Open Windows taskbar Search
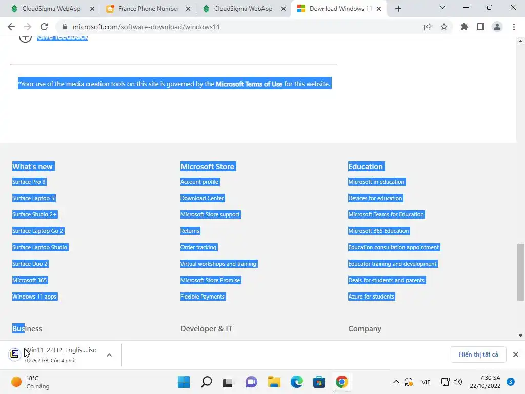Viewport: 525px width, 394px height. [x=207, y=382]
